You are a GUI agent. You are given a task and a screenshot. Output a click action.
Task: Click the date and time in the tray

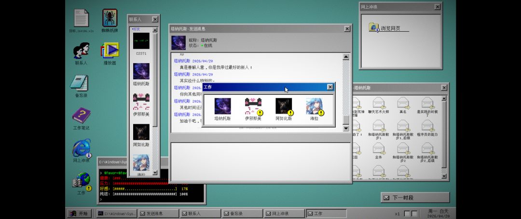438,213
